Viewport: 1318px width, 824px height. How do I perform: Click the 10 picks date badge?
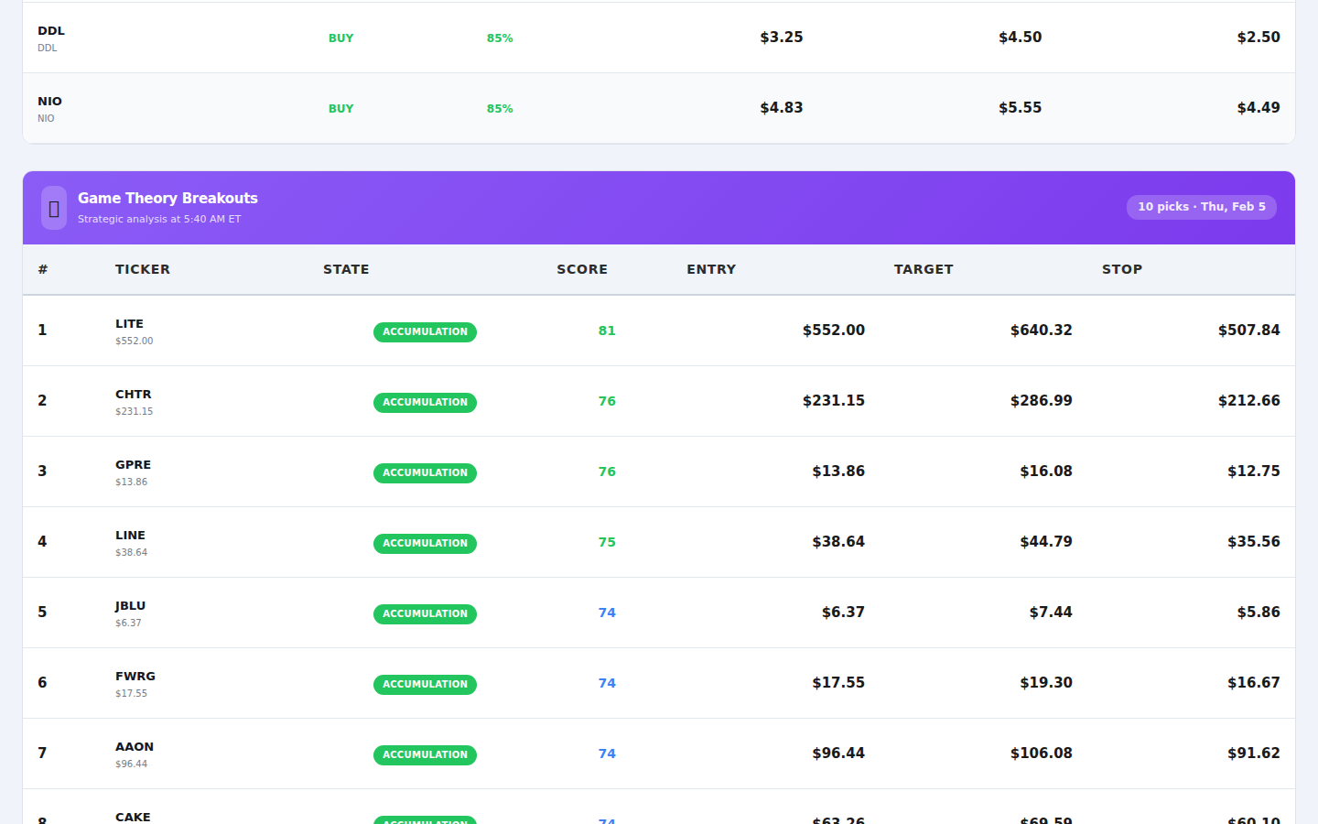(1201, 207)
